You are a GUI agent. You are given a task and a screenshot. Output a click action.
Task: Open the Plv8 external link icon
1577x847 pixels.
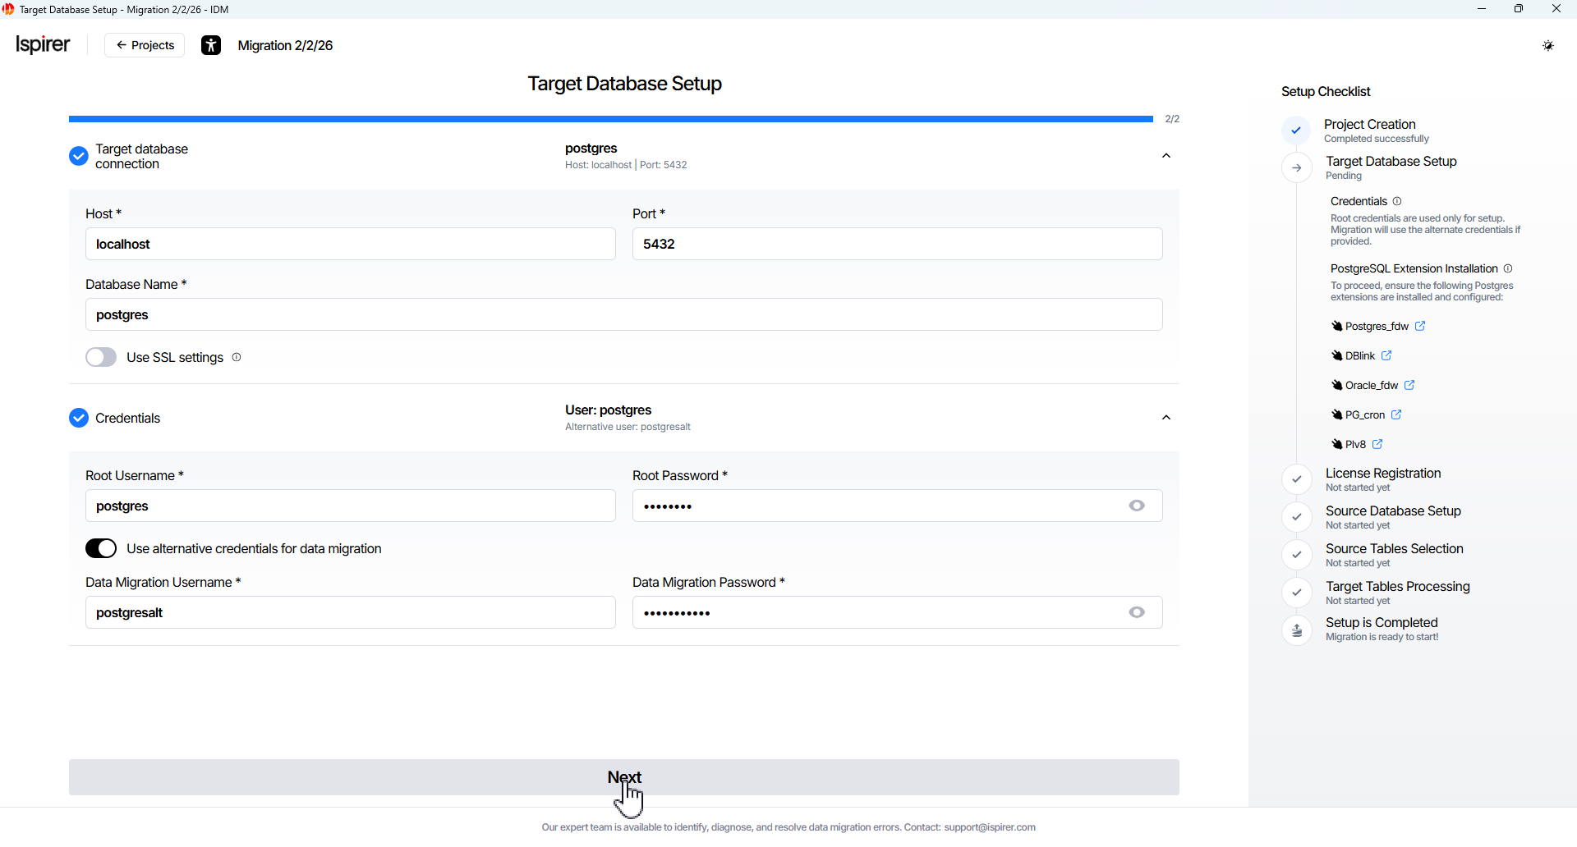coord(1377,444)
